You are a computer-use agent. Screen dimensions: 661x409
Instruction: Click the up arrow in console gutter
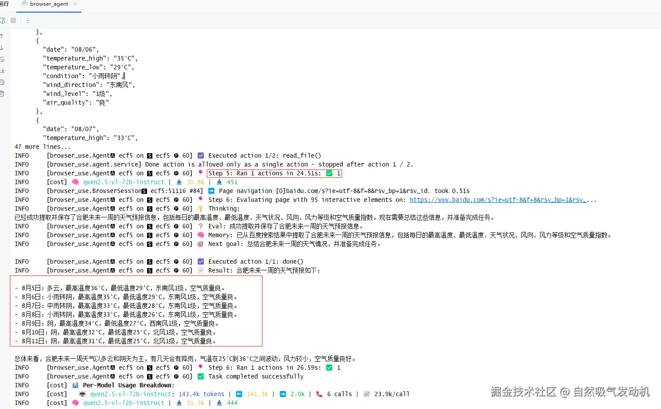coord(2,36)
